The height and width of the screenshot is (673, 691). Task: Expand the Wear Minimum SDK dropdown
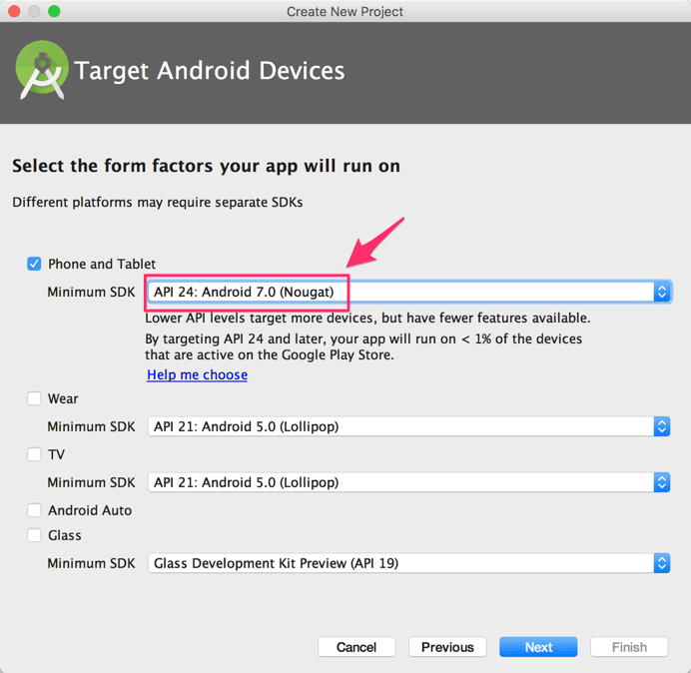[x=409, y=426]
